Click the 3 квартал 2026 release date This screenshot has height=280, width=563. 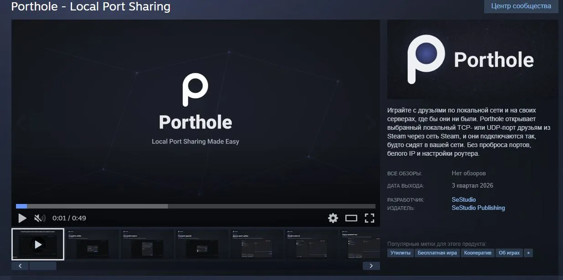472,186
